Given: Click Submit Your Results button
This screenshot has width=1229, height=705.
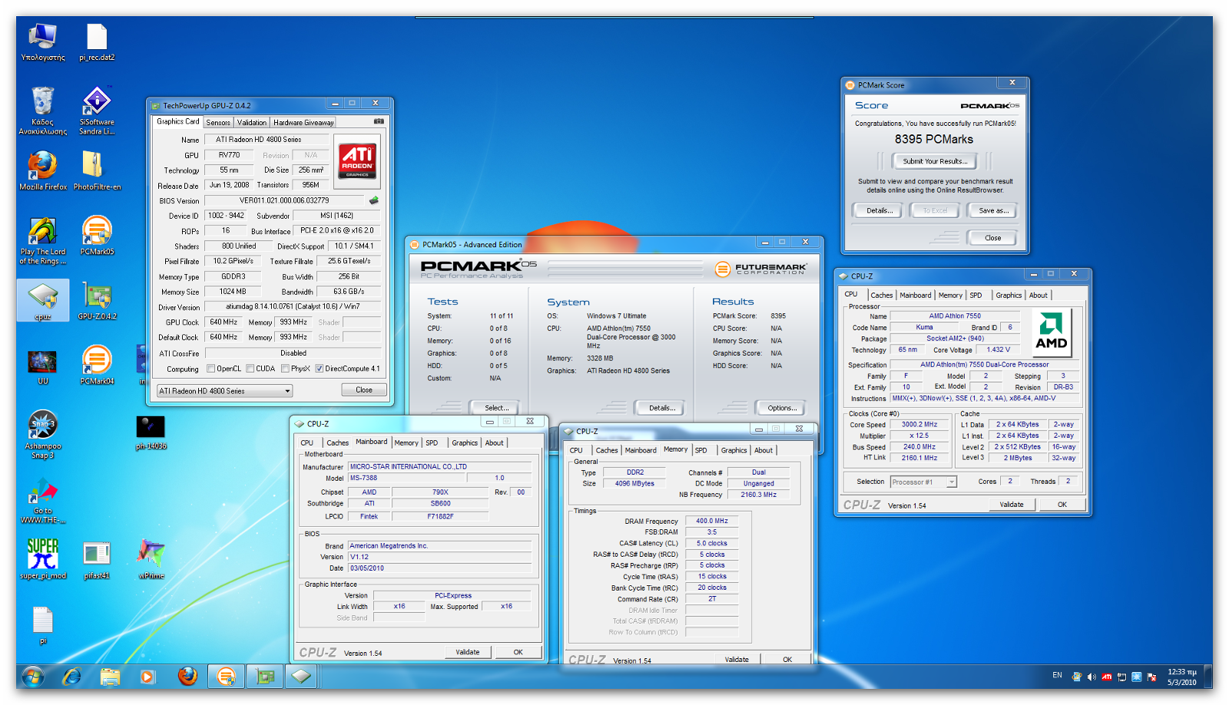Looking at the screenshot, I should click(935, 161).
